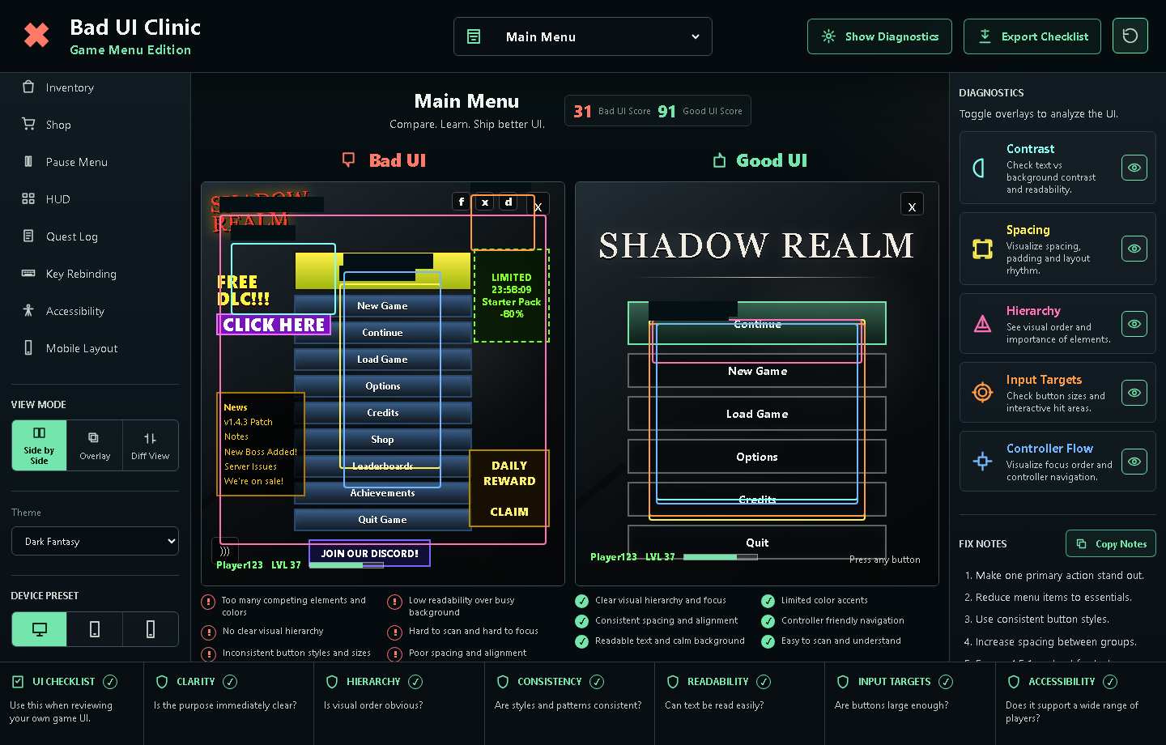Toggle the Clarity checklist check circle
This screenshot has width=1166, height=745.
[230, 682]
